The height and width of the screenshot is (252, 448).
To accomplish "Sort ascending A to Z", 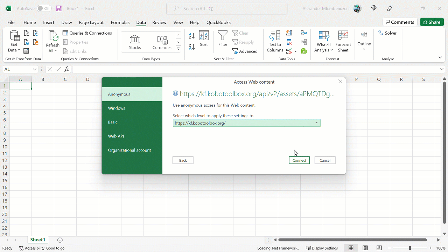I will coord(191,36).
